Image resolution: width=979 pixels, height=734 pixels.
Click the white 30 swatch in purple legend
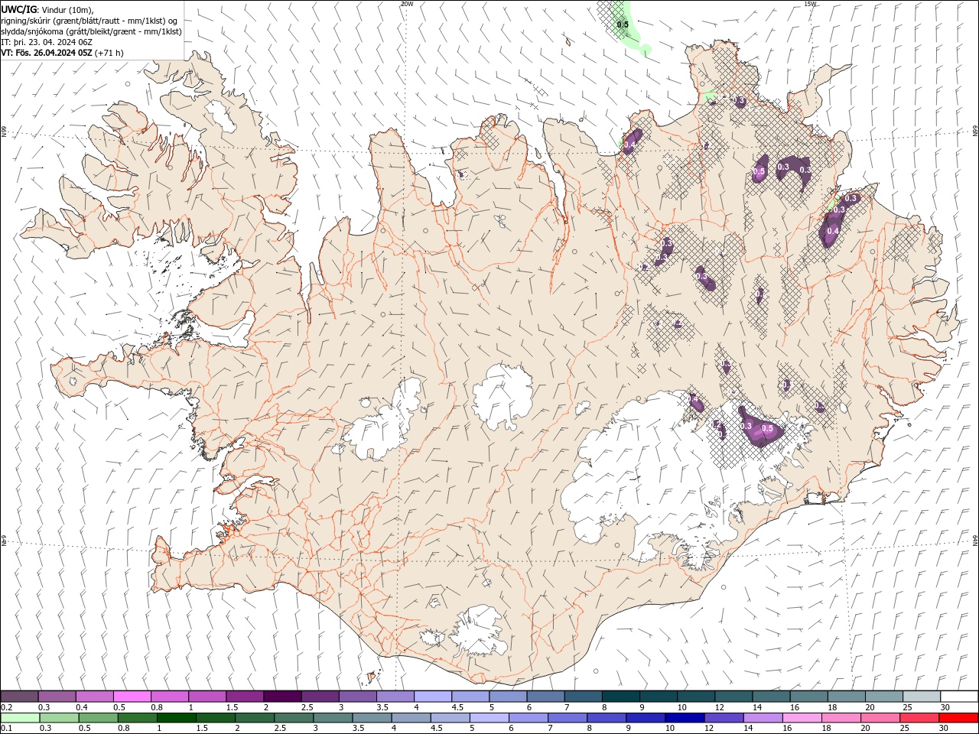[959, 696]
